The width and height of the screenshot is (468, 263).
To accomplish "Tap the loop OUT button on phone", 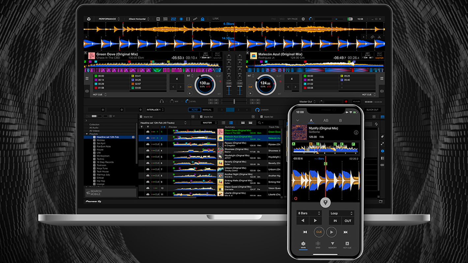I will pyautogui.click(x=348, y=221).
